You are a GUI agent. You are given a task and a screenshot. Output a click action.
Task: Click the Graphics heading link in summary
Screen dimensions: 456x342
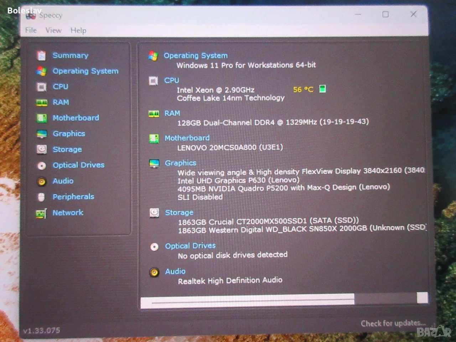(181, 163)
